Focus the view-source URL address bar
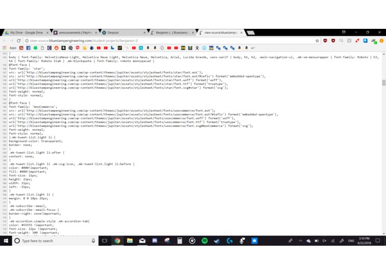The height and width of the screenshot is (274, 386). coord(170,41)
